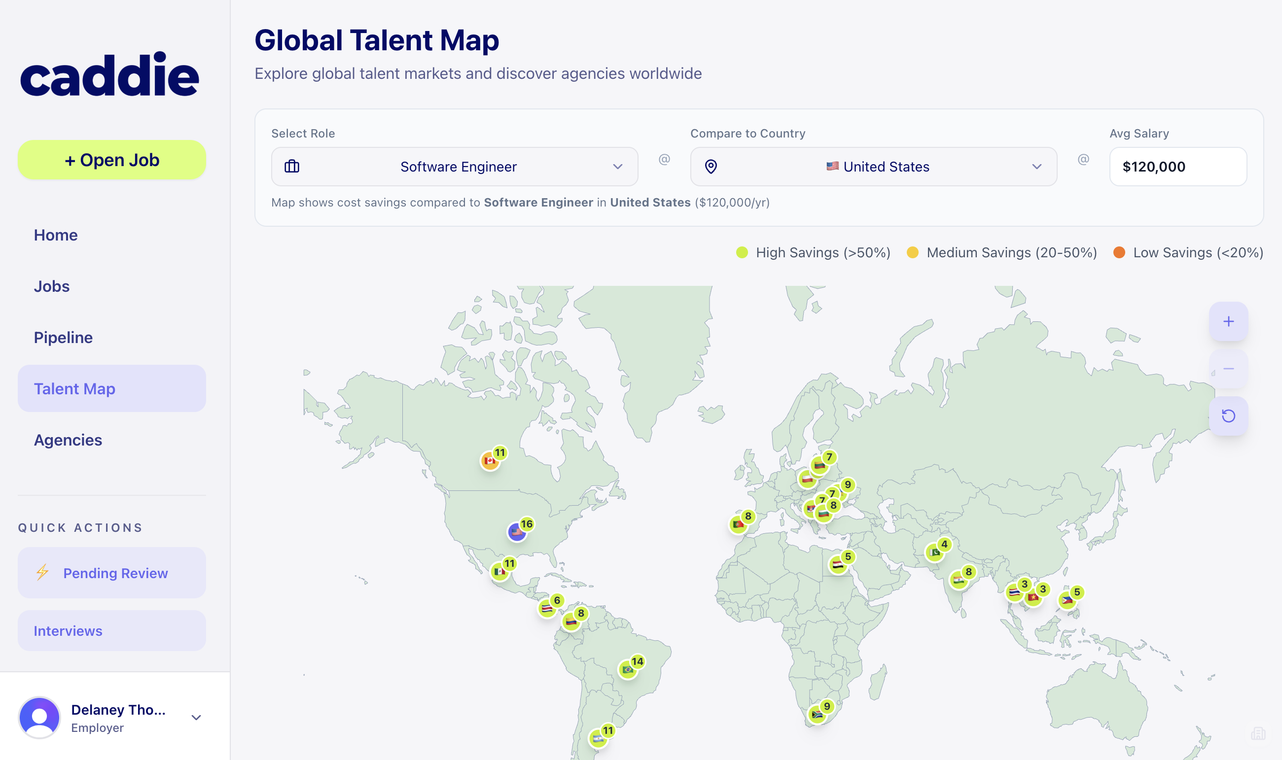Click the United States flag marker showing 16
Screen dimensions: 1282x760
pyautogui.click(x=517, y=532)
